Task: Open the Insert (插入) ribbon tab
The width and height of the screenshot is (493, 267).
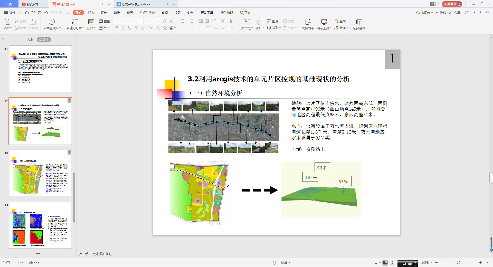Action: pyautogui.click(x=91, y=13)
